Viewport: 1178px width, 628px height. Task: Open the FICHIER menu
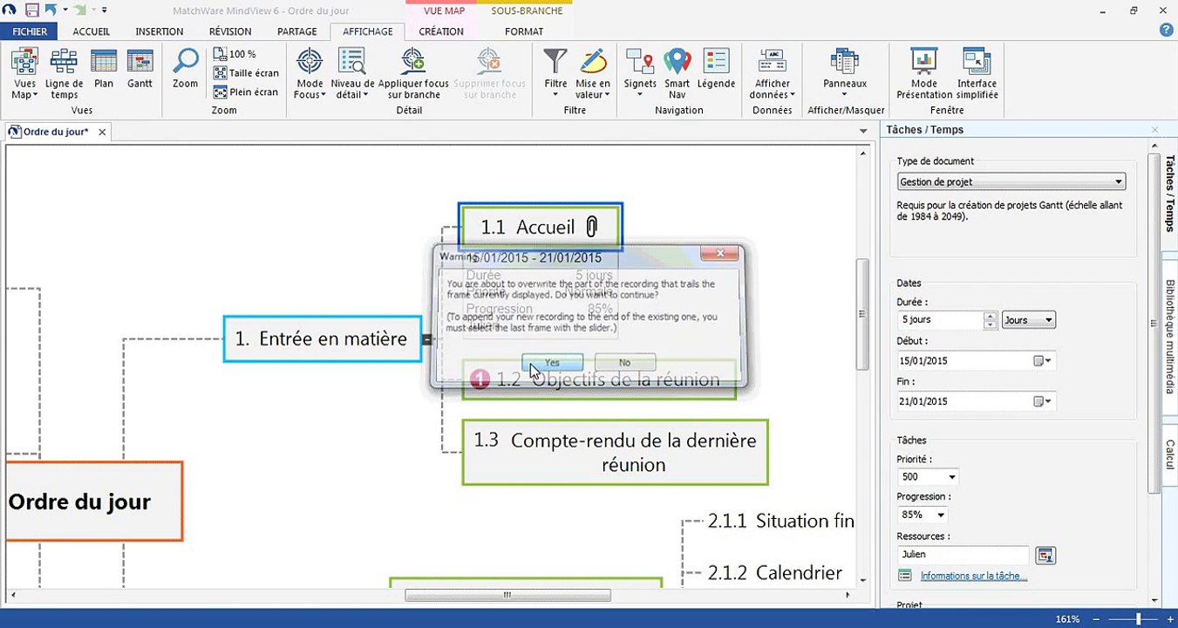click(x=30, y=31)
